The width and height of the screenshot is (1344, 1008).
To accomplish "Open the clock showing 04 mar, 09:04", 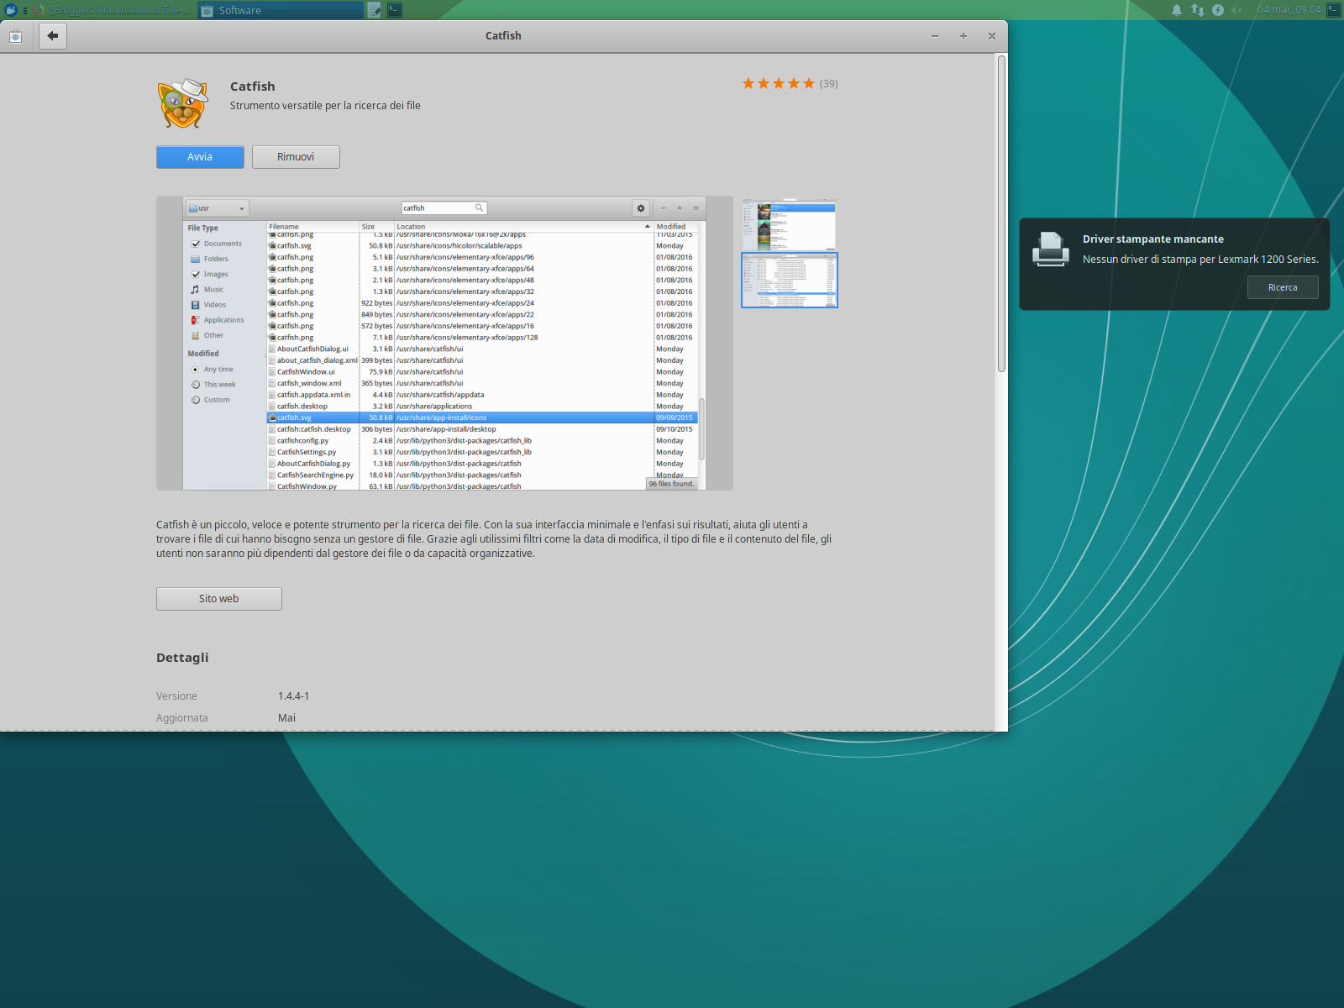I will (x=1289, y=10).
